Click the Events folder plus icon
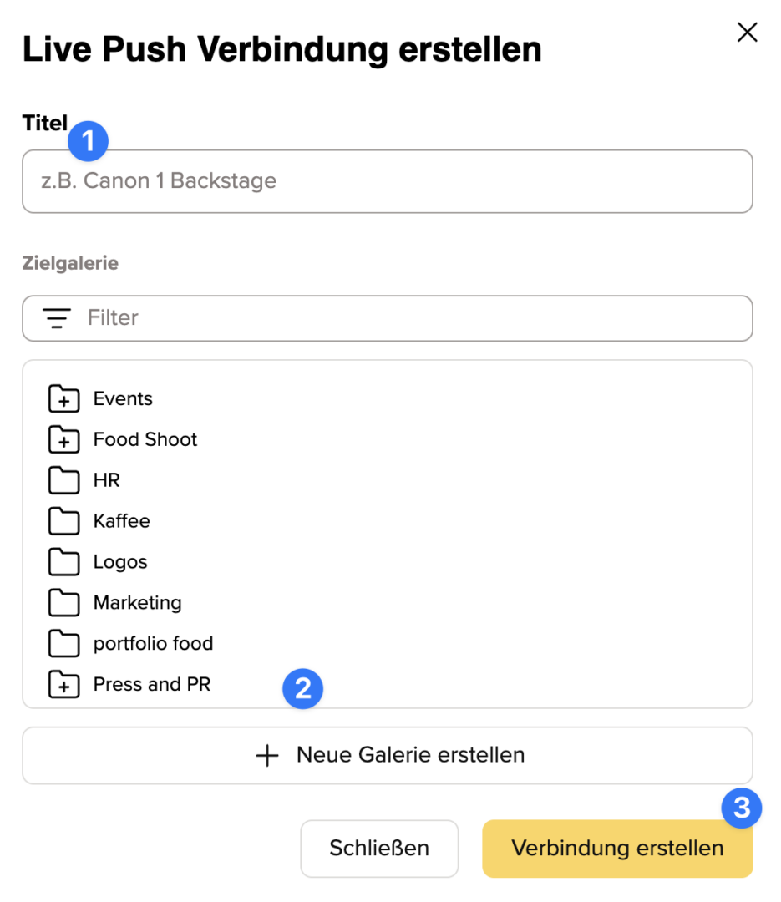 tap(63, 399)
